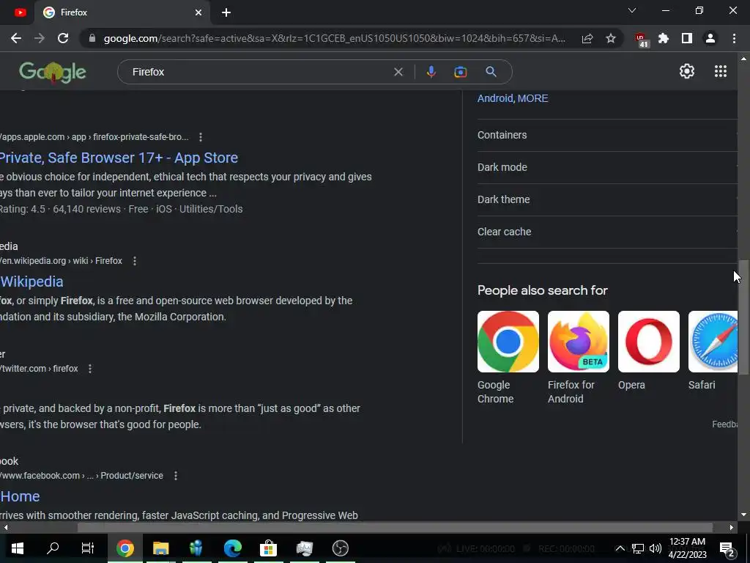The height and width of the screenshot is (563, 750).
Task: Click the Google logo
Action: pos(53,73)
